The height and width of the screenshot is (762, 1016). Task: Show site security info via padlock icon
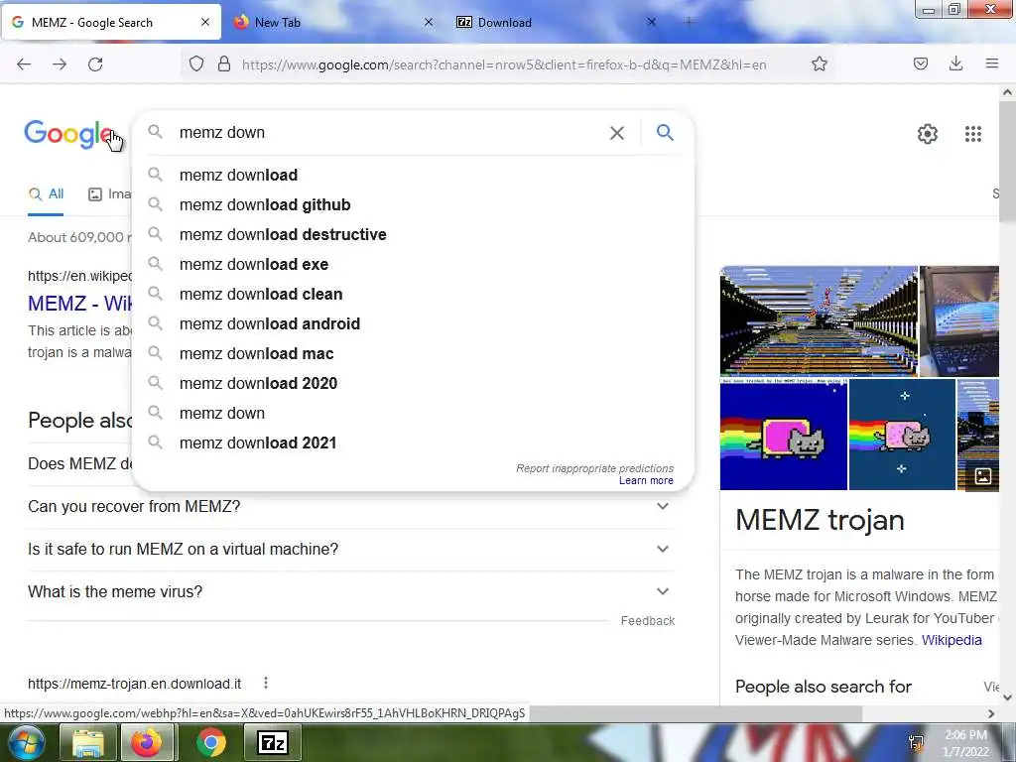[224, 64]
